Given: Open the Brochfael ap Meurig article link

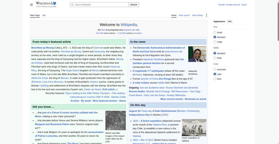Looking at the screenshot, I should point(42,48).
